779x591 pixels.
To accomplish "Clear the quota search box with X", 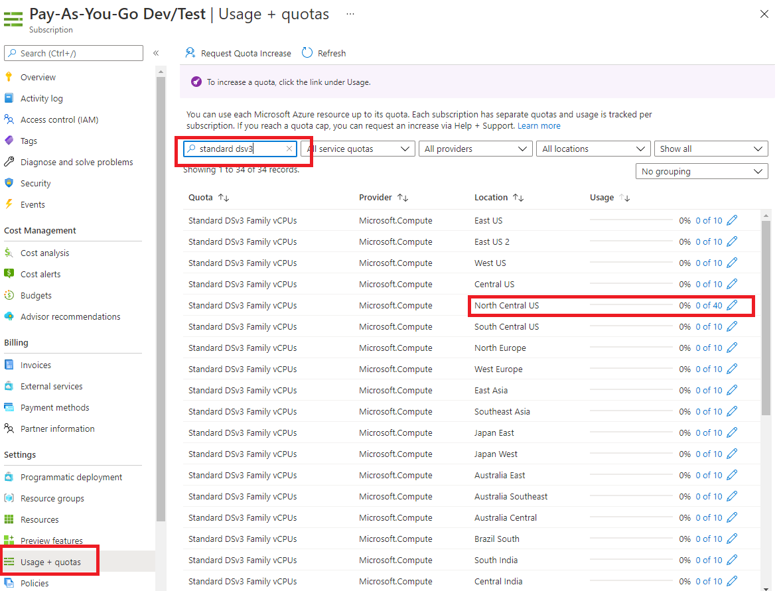I will pyautogui.click(x=289, y=149).
